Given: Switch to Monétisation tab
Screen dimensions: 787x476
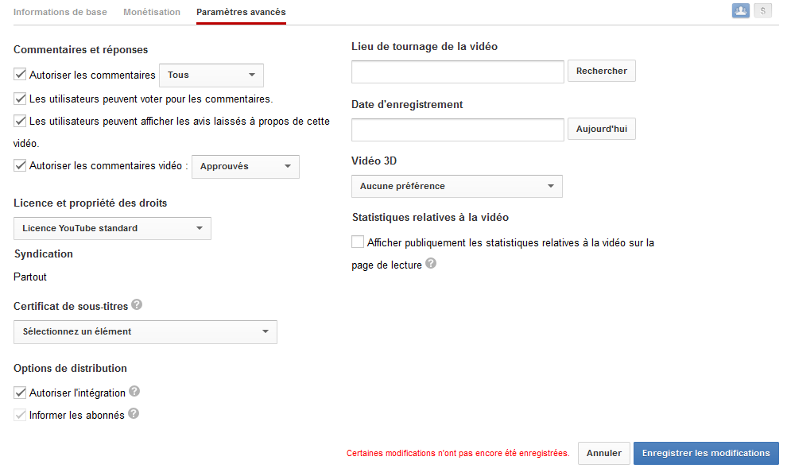Looking at the screenshot, I should [152, 12].
